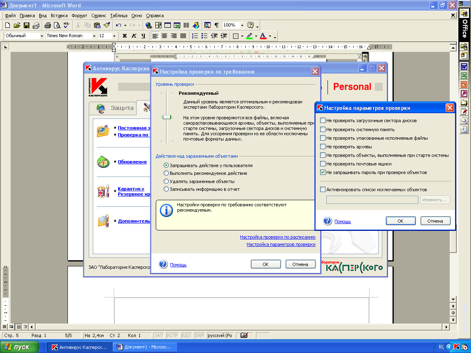The width and height of the screenshot is (471, 353).
Task: Click the Paste clipboard icon in Word toolbar
Action: [x=97, y=25]
